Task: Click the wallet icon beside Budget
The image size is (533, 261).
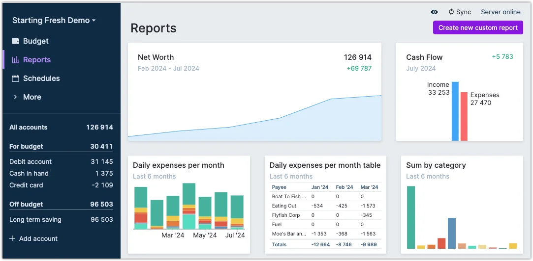Action: click(x=15, y=41)
